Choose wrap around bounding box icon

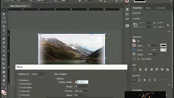click(139, 80)
